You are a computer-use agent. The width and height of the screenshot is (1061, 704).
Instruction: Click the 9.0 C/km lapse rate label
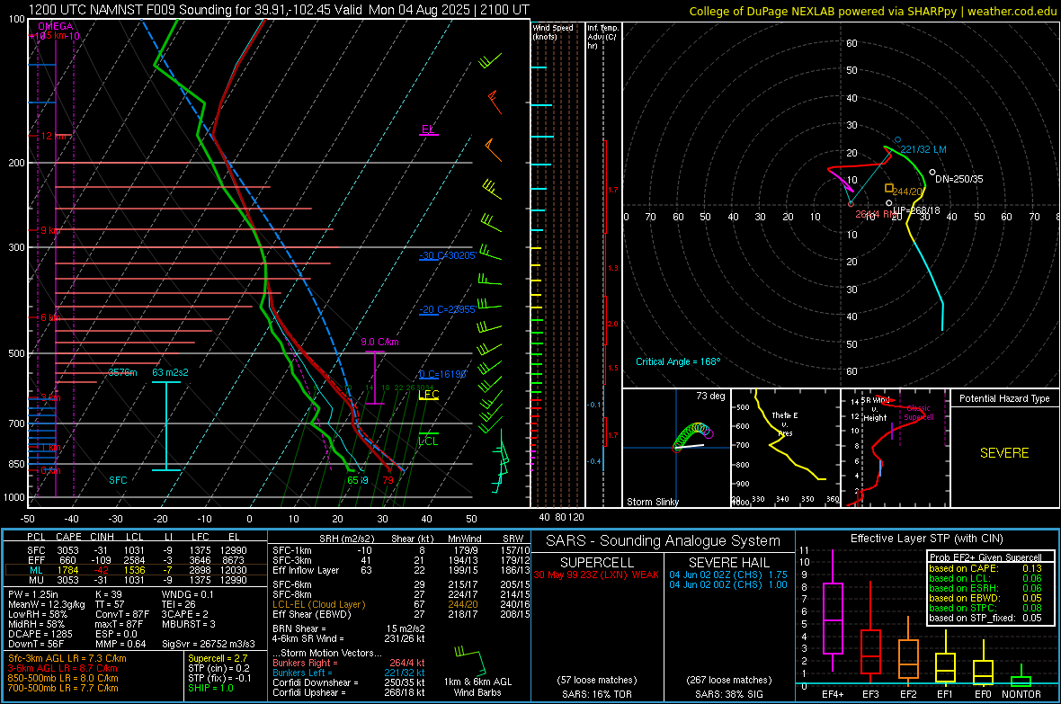[379, 342]
